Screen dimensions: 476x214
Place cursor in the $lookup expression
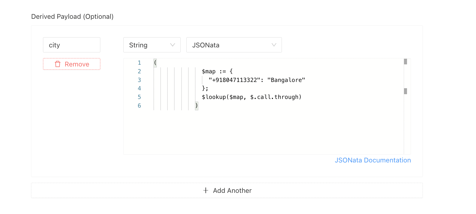pos(251,97)
